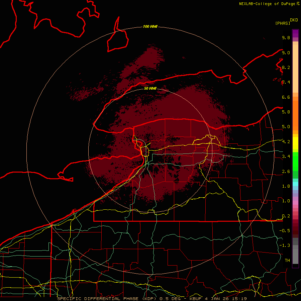Screen dimensions: 301x301
Task: Pick the orange band of the color scale
Action: click(x=295, y=115)
